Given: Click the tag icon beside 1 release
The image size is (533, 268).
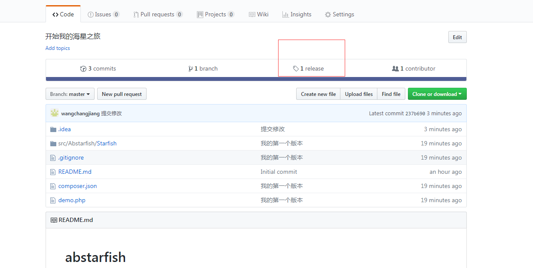Looking at the screenshot, I should (x=296, y=68).
